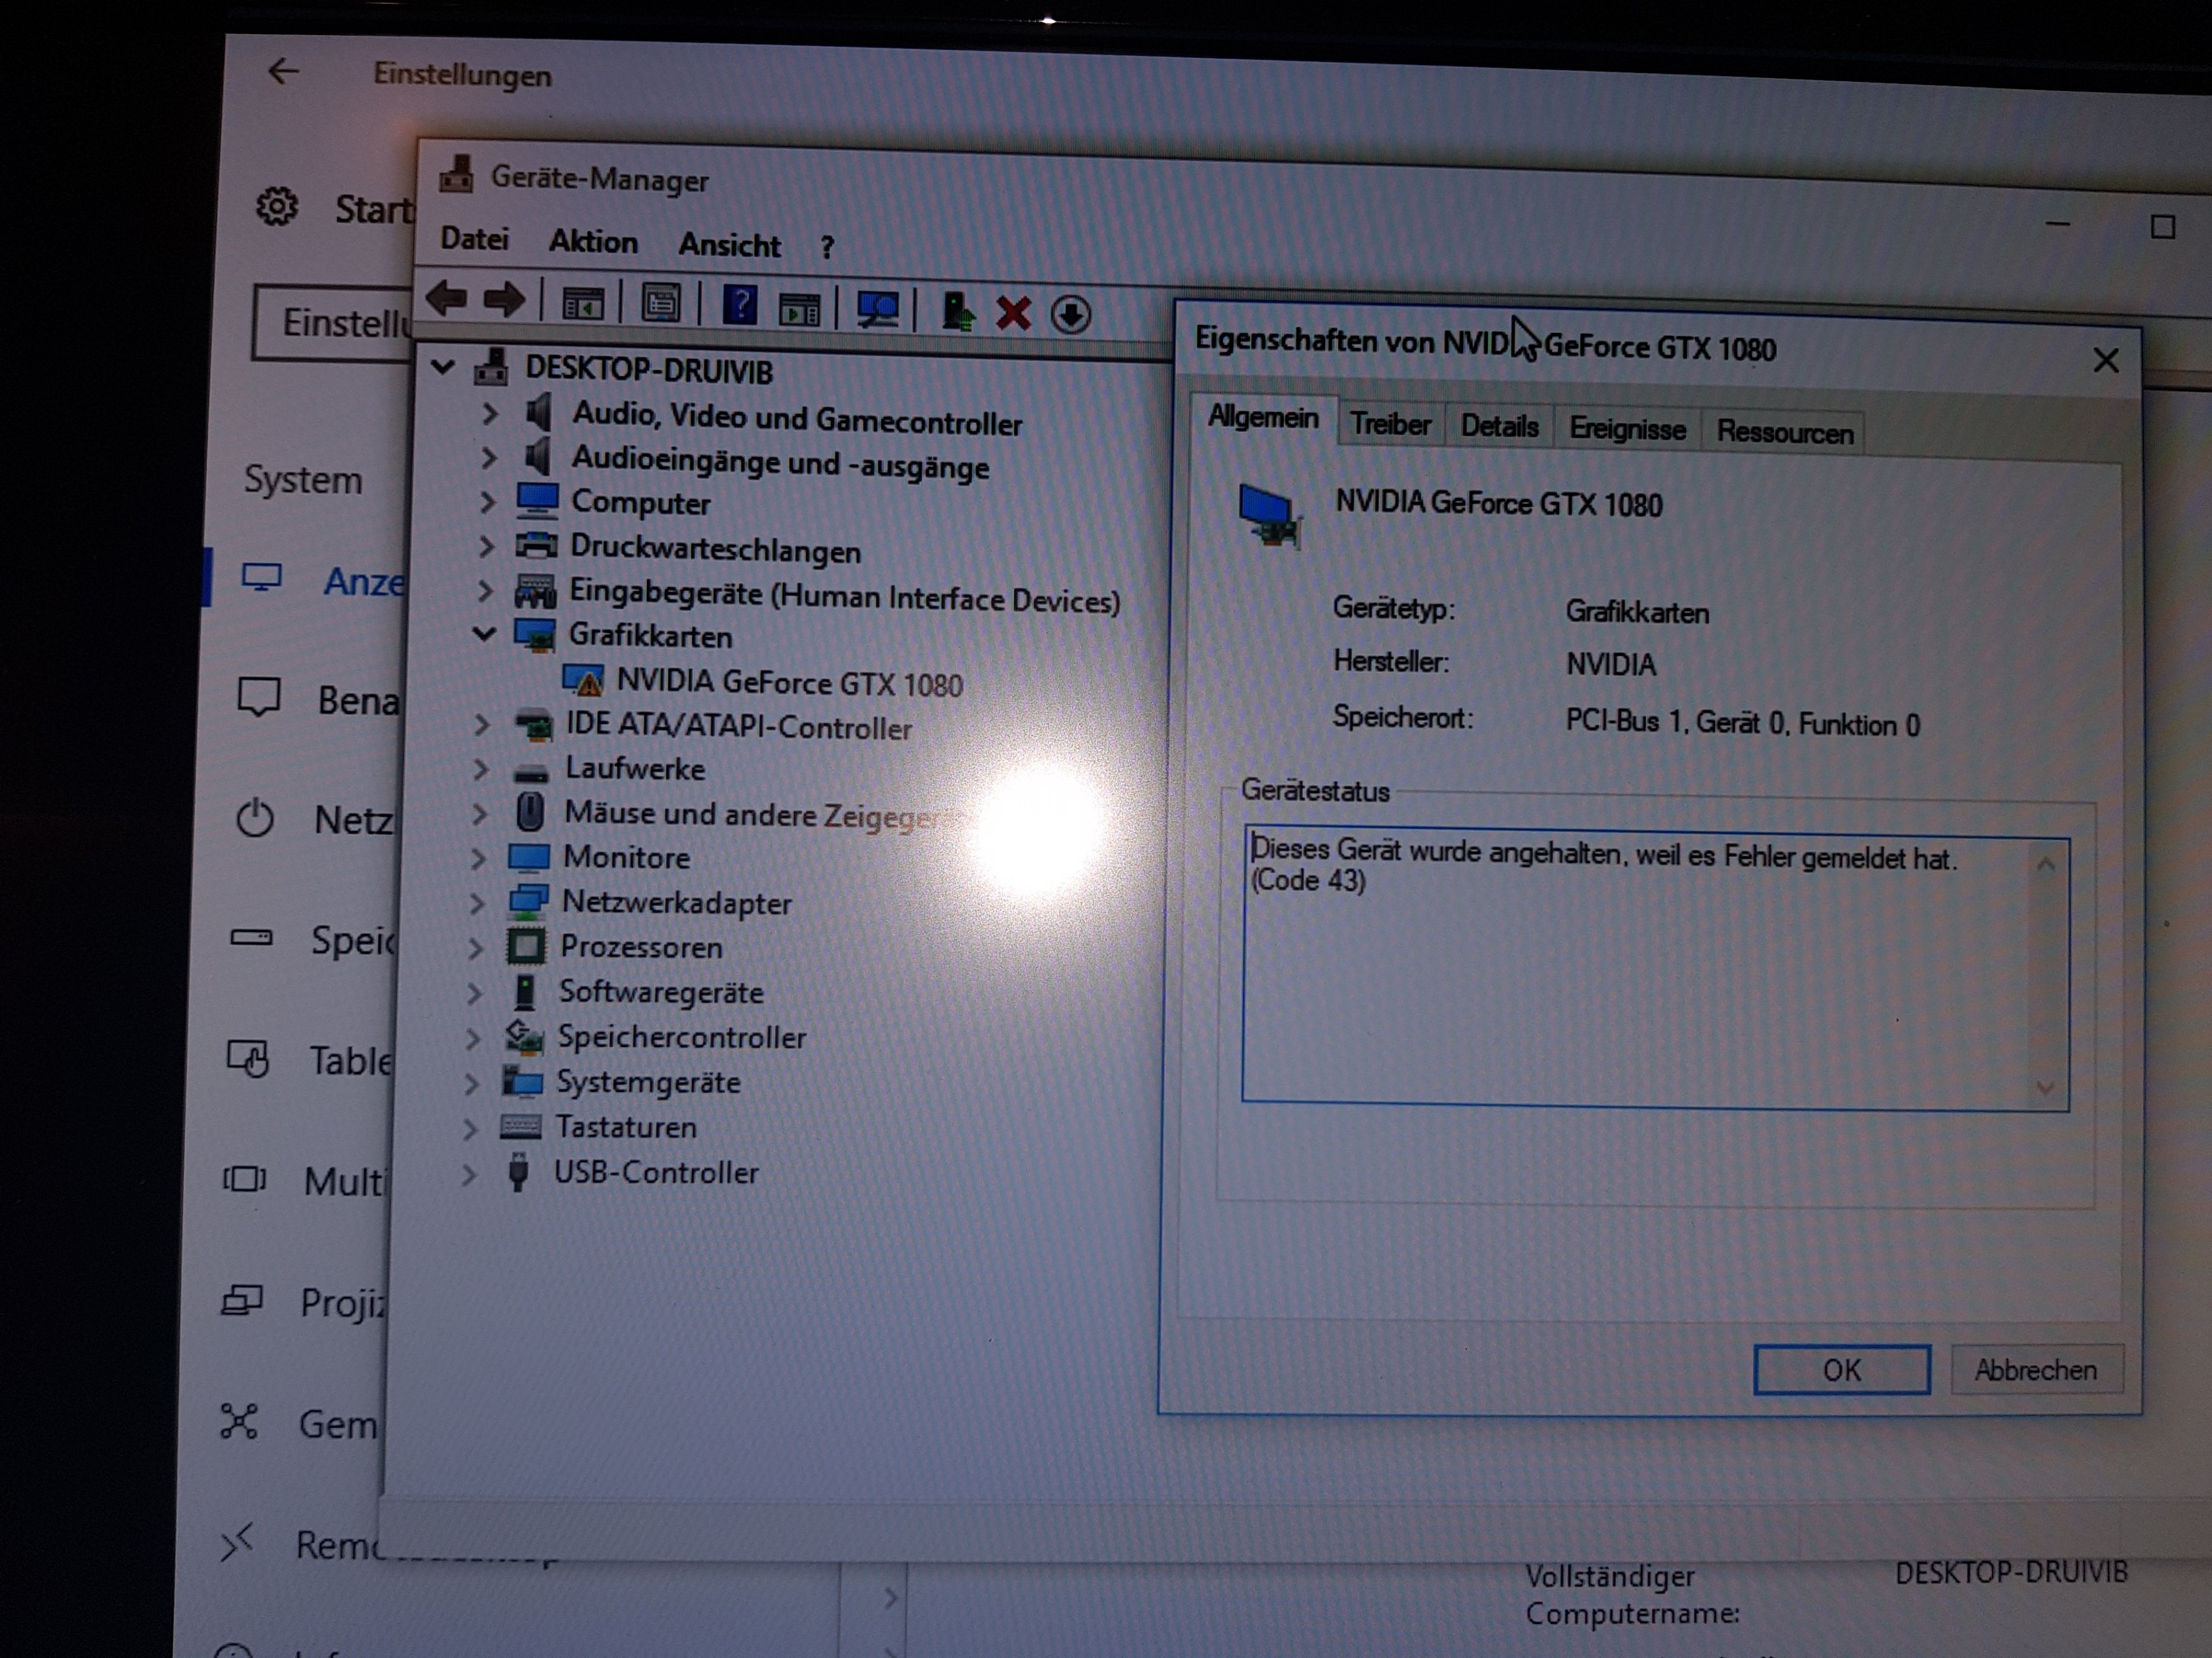Click the blue help question mark icon

[x=739, y=306]
